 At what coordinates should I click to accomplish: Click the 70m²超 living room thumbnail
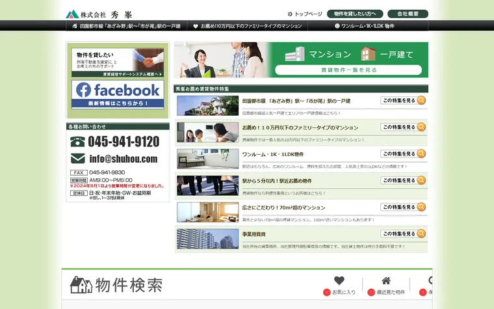(x=207, y=212)
